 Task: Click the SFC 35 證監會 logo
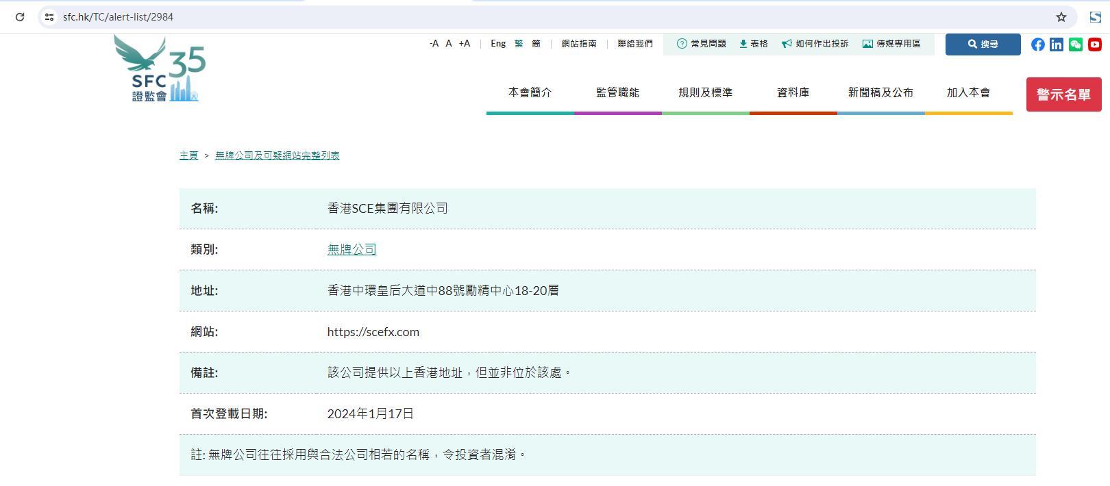[x=160, y=69]
